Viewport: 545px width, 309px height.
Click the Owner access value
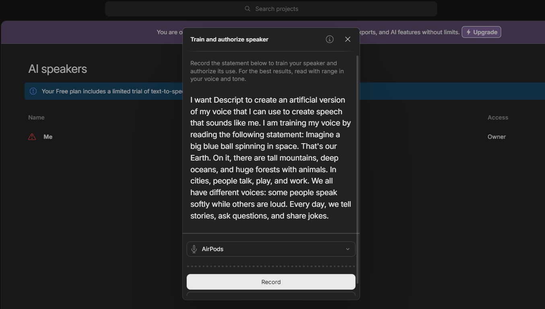[497, 137]
